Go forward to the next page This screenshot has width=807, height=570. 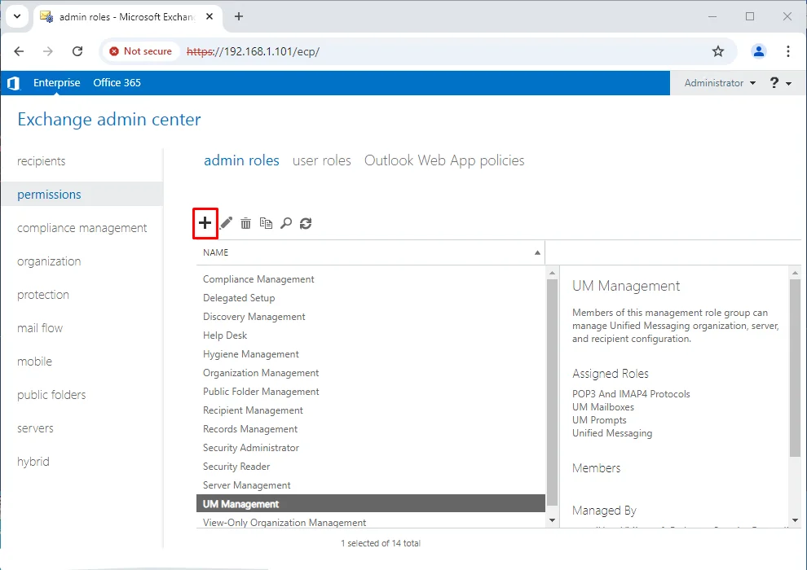click(x=48, y=51)
